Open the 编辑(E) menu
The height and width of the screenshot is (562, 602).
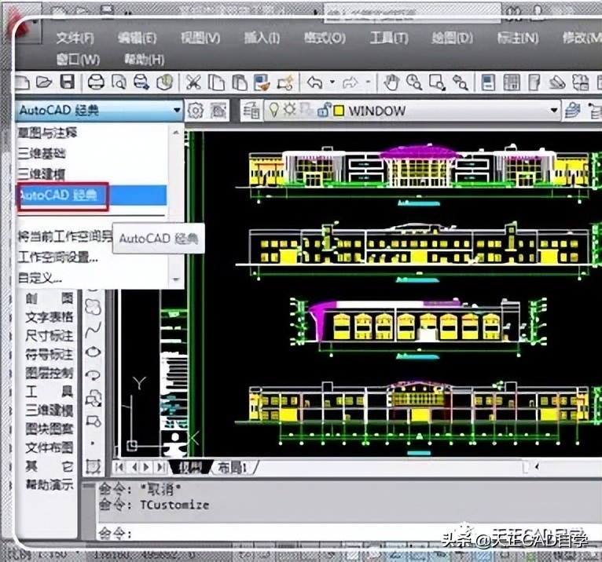click(x=137, y=38)
